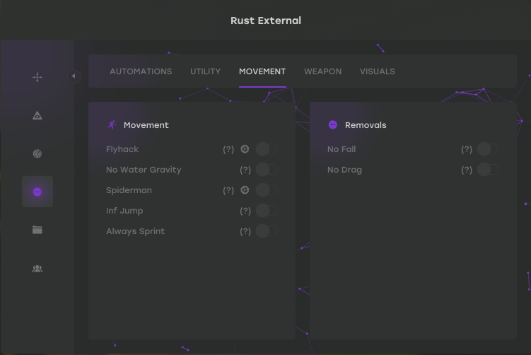Toggle the No Water Gravity switch
531x355 pixels.
pos(267,170)
